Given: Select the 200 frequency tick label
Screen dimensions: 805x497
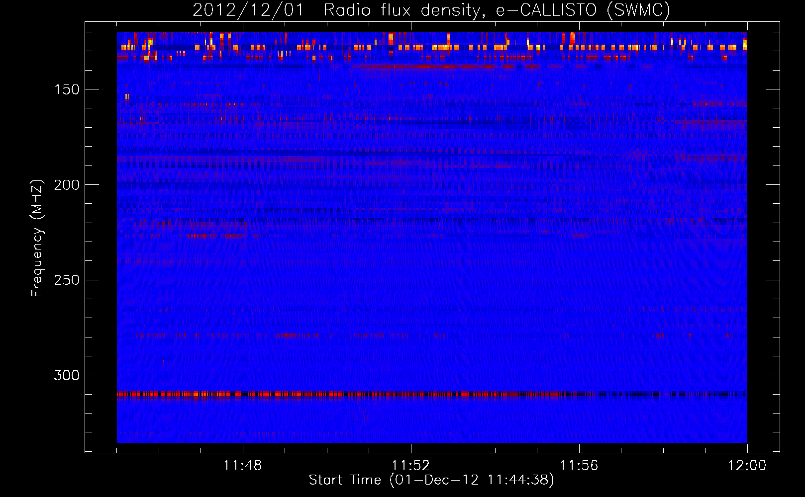Looking at the screenshot, I should [x=67, y=185].
